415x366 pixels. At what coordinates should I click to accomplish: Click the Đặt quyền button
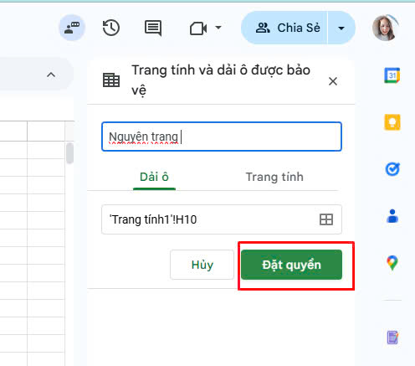pos(291,265)
